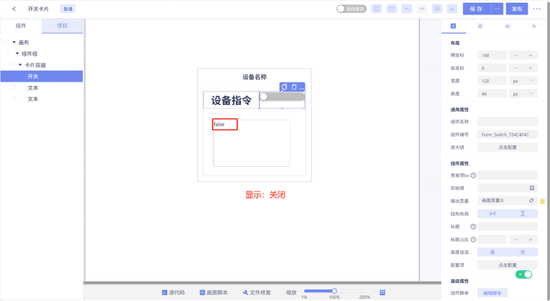Click the 设备名称 title on the card
550x301 pixels.
[254, 77]
